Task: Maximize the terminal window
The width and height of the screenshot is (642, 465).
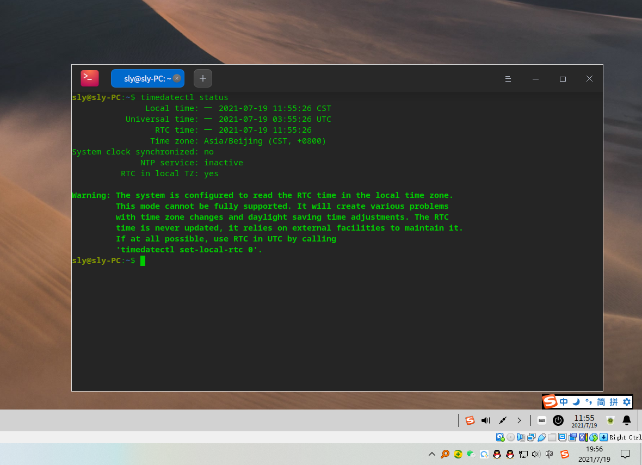Action: coord(563,79)
